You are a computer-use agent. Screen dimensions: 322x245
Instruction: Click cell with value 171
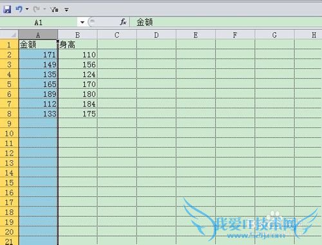point(38,55)
